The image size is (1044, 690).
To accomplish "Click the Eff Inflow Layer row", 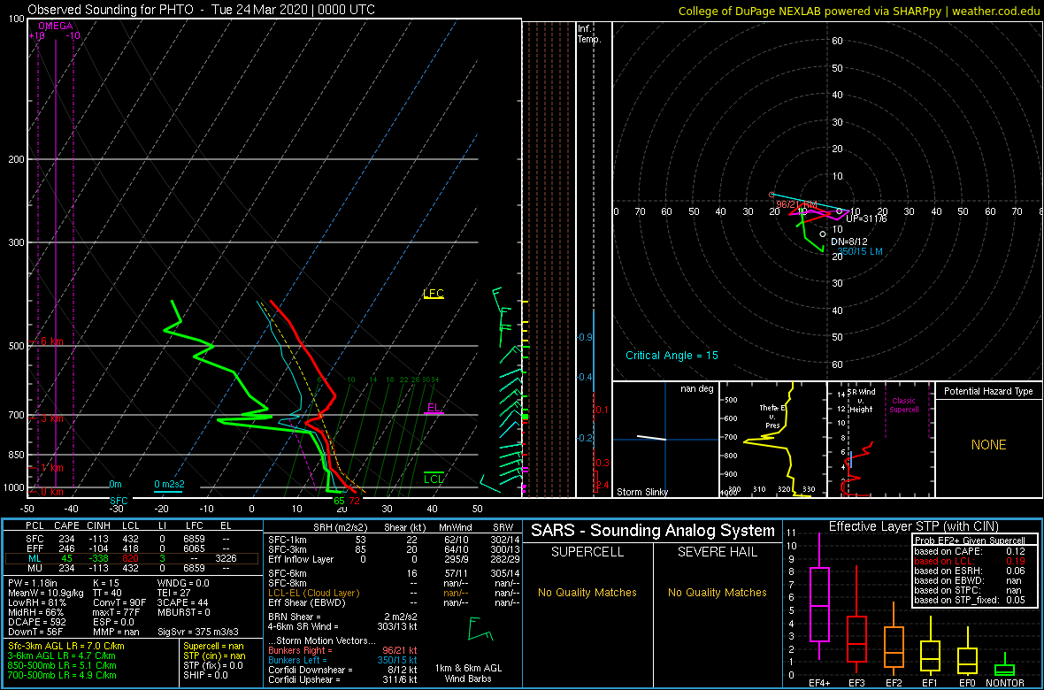I will pos(393,560).
